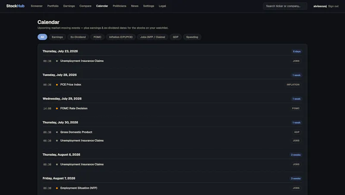The height and width of the screenshot is (195, 345).
Task: Click the JOBS tag on July 23 row
Action: click(296, 61)
